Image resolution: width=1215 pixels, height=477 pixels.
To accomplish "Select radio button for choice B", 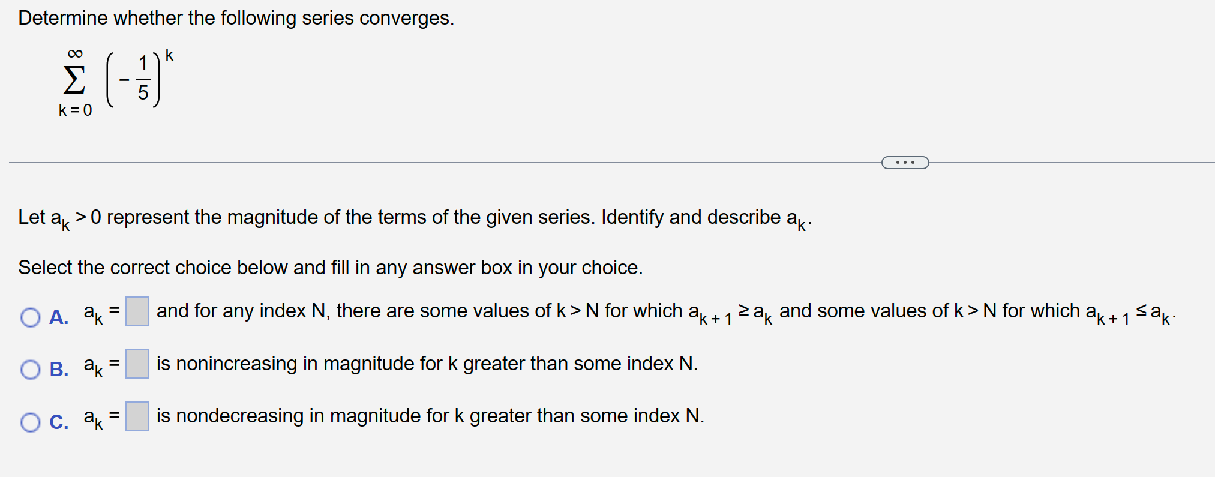I will click(29, 370).
